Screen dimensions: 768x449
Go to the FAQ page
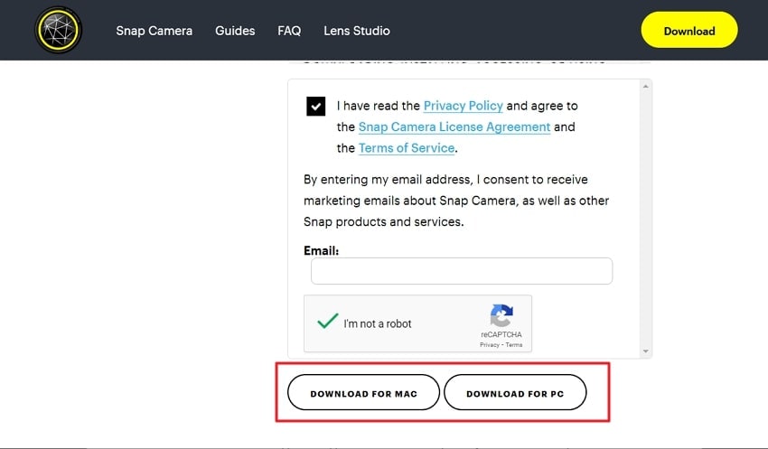point(289,31)
